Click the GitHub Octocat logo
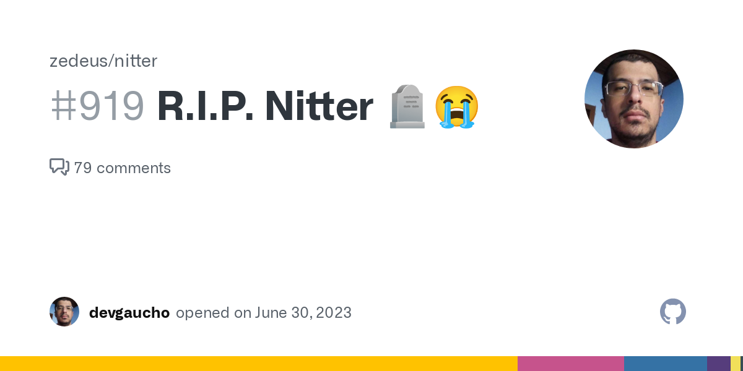 (673, 312)
